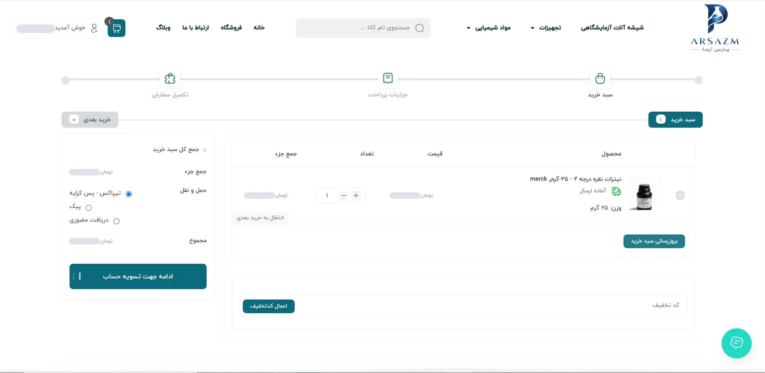Viewport: 765px width, 373px height.
Task: Click the وزن: ۲۵ گرم weight text
Action: [606, 208]
